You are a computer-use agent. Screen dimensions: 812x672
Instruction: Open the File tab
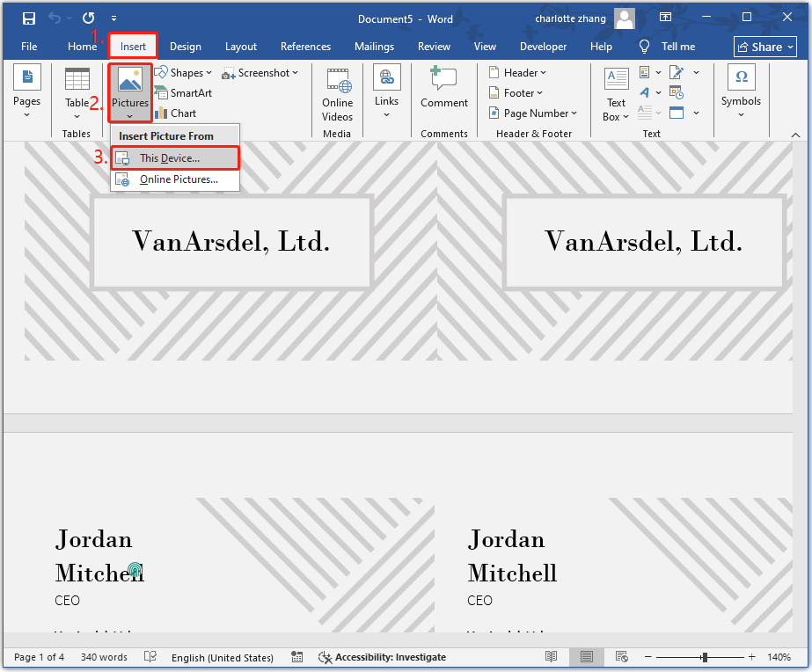(x=29, y=47)
